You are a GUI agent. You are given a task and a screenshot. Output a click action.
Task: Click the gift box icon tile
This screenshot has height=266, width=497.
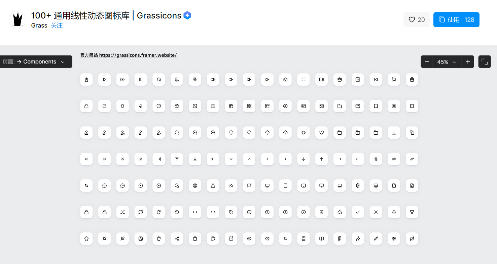pos(412,80)
